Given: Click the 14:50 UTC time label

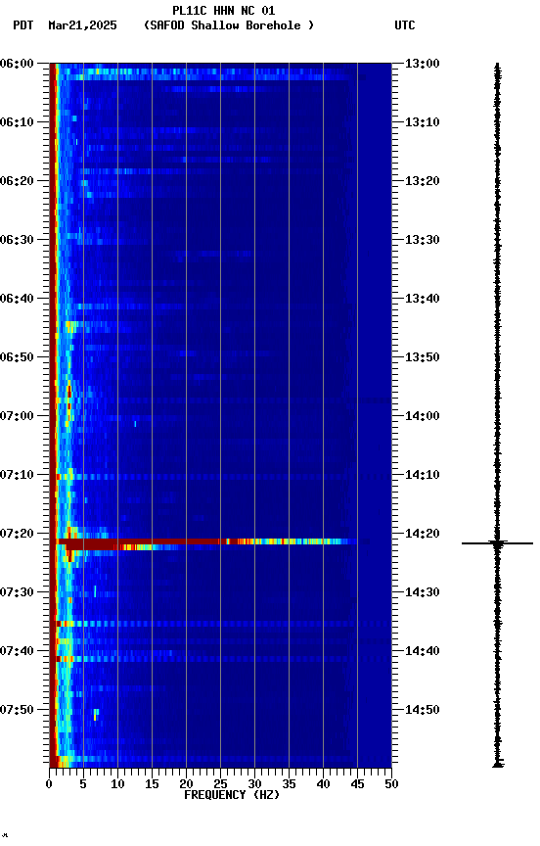Looking at the screenshot, I should point(423,710).
